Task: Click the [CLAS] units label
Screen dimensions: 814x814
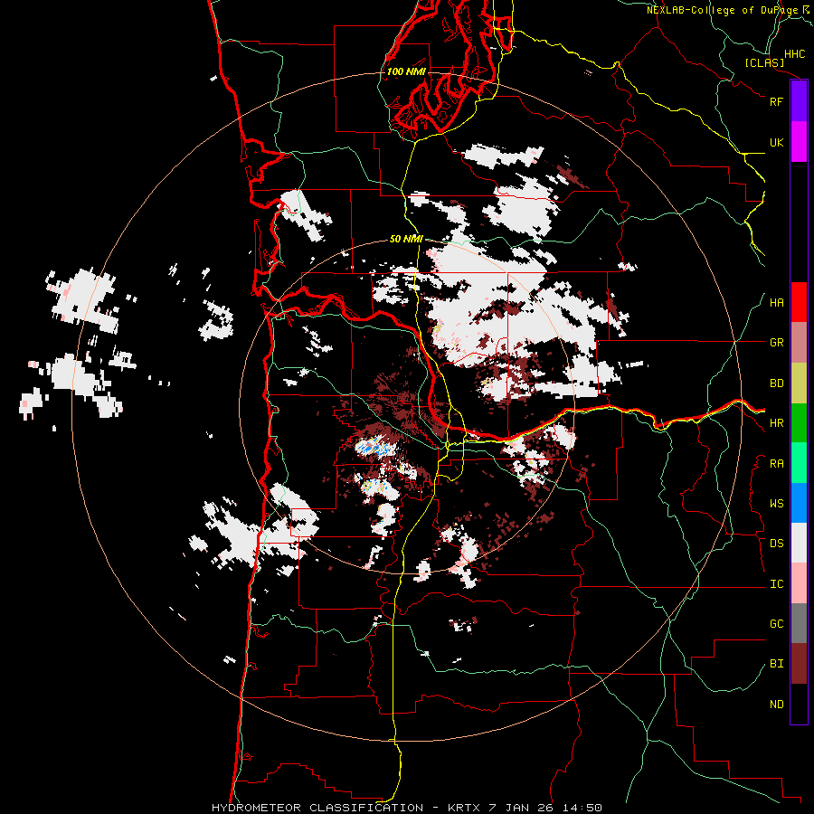Action: [764, 63]
